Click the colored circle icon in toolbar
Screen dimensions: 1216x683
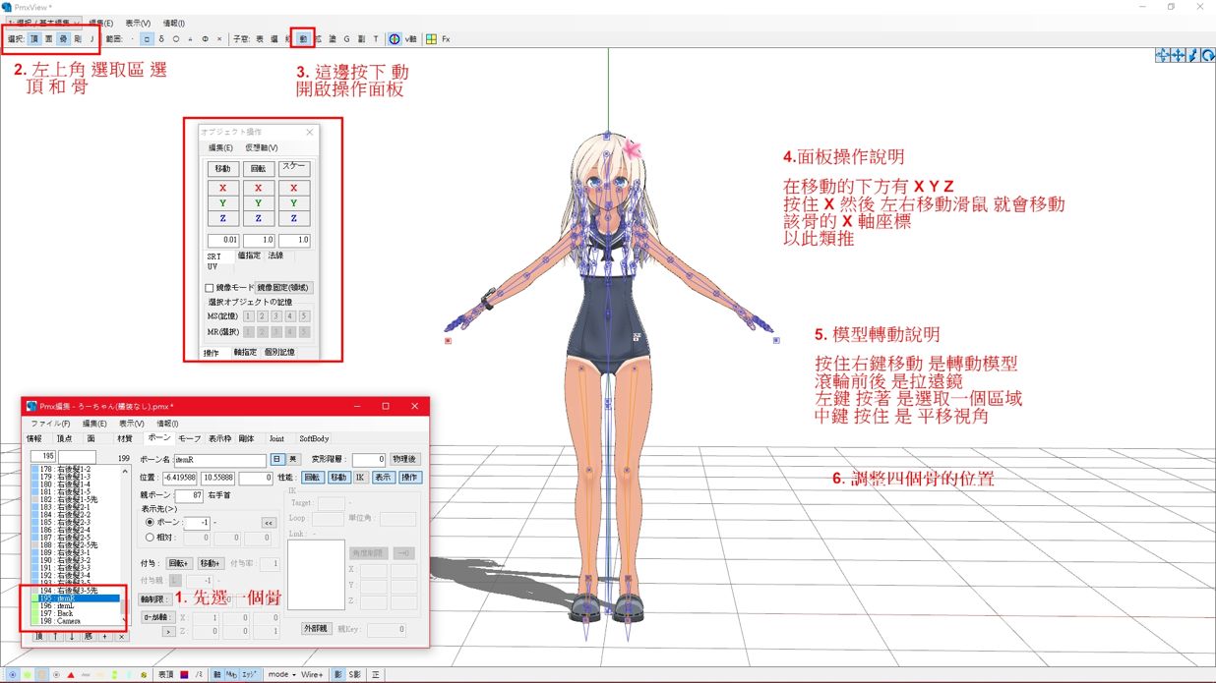coord(393,39)
